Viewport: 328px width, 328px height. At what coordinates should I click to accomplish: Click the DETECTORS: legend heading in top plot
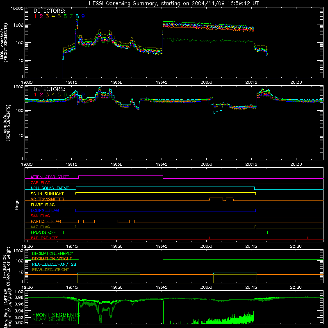pos(49,11)
